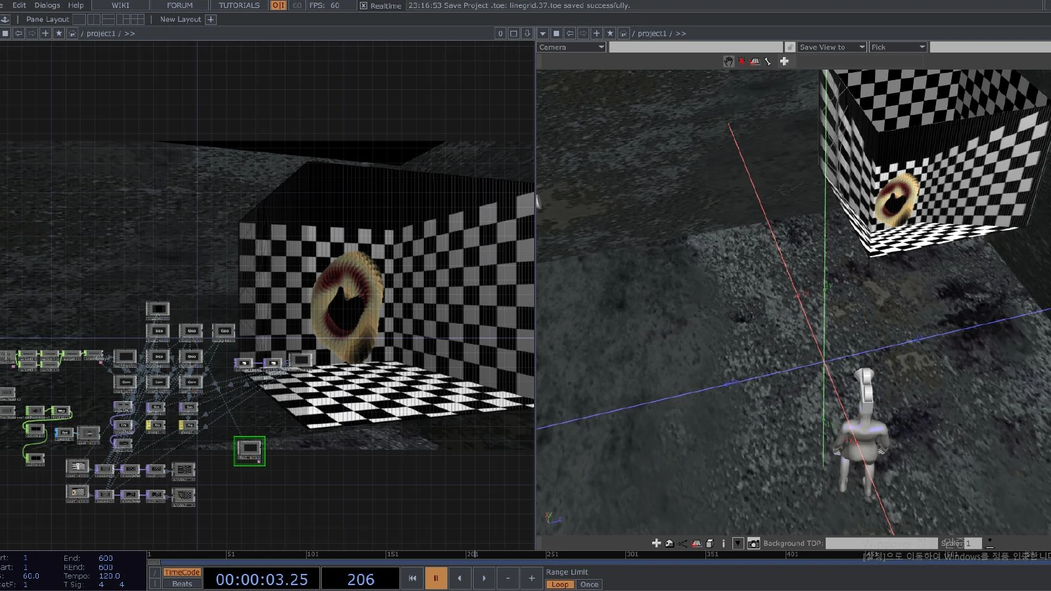Toggle the info 'i' display icon in viewer
This screenshot has width=1051, height=591.
click(x=723, y=543)
